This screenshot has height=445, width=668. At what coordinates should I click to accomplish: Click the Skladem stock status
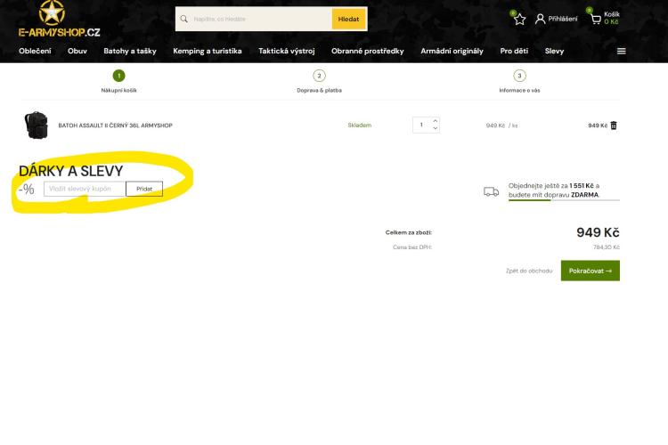pos(360,125)
